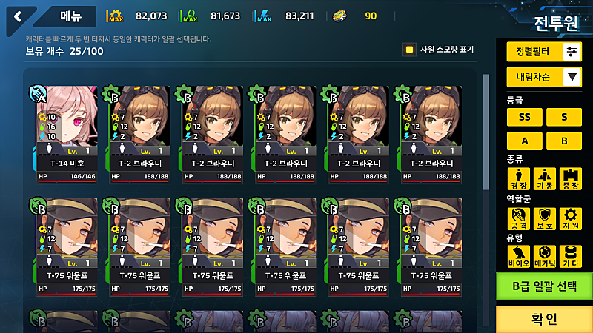This screenshot has height=333, width=593.
Task: Toggle 자원 소모량 표기 checkbox
Action: point(409,50)
